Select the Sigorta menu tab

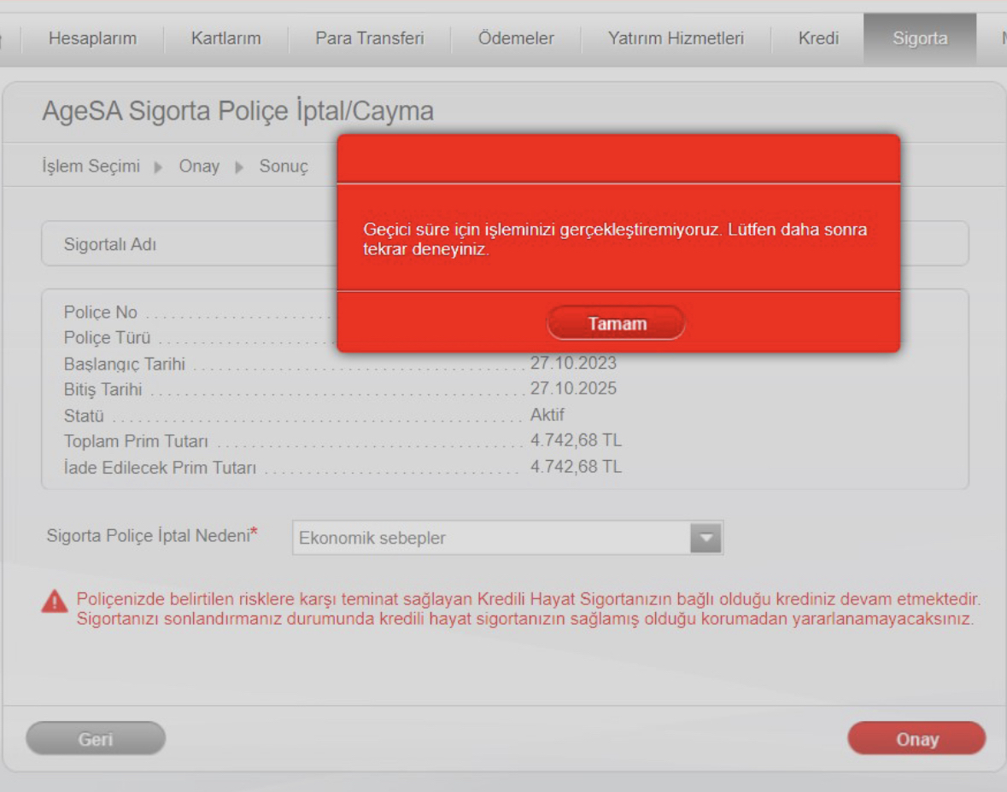pos(920,38)
